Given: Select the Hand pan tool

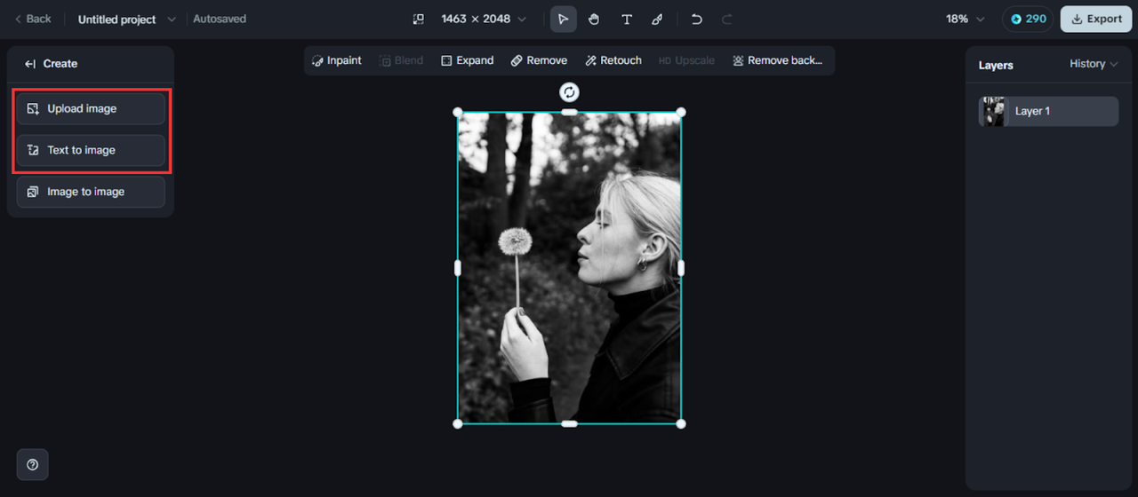Looking at the screenshot, I should tap(594, 19).
